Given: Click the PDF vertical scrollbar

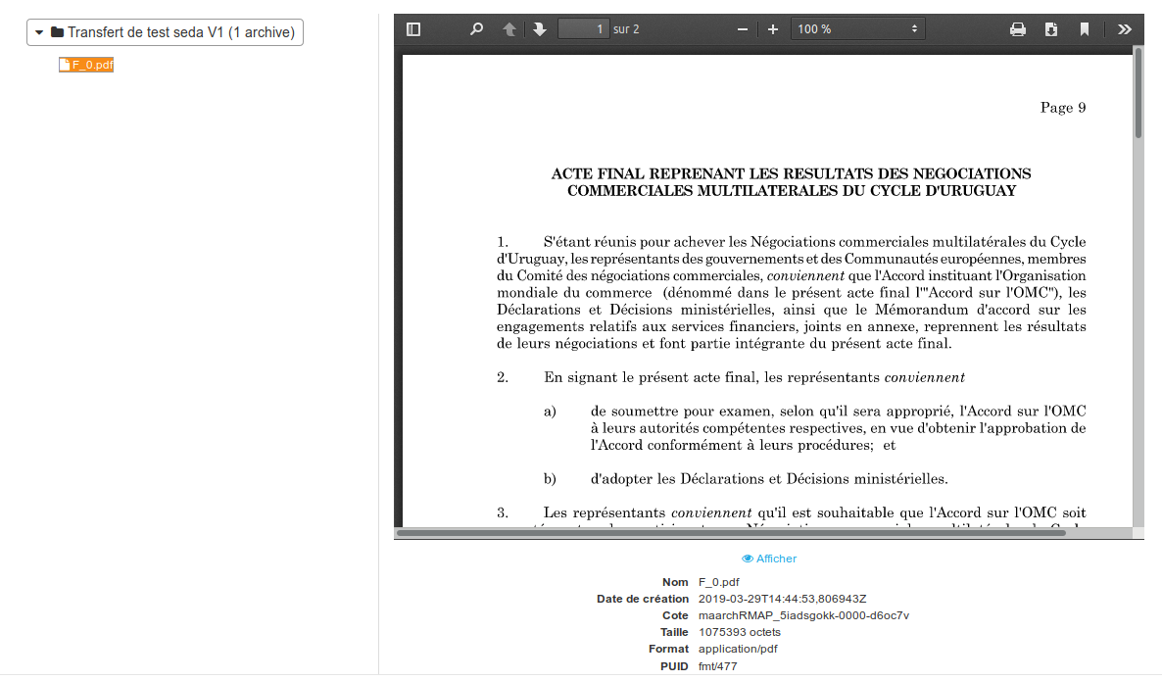Looking at the screenshot, I should (1138, 93).
